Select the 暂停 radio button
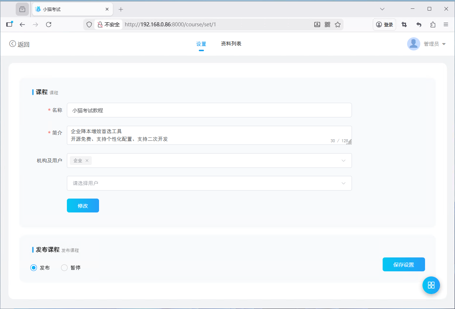The image size is (455, 309). [x=64, y=268]
